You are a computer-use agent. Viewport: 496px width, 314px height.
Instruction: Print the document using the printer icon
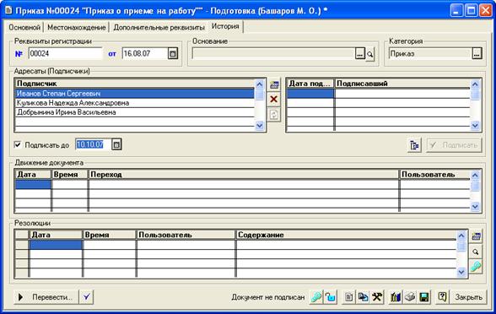point(410,297)
